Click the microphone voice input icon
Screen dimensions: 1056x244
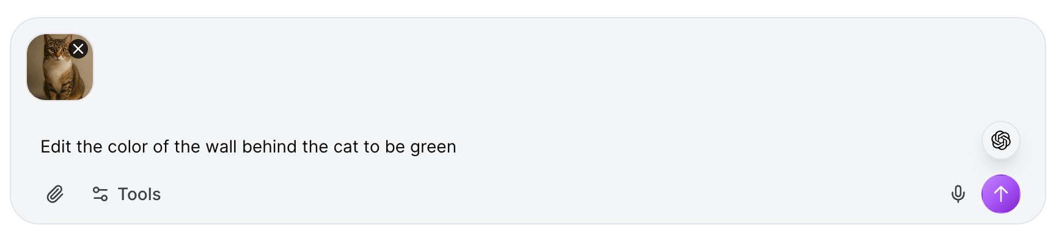pos(958,194)
